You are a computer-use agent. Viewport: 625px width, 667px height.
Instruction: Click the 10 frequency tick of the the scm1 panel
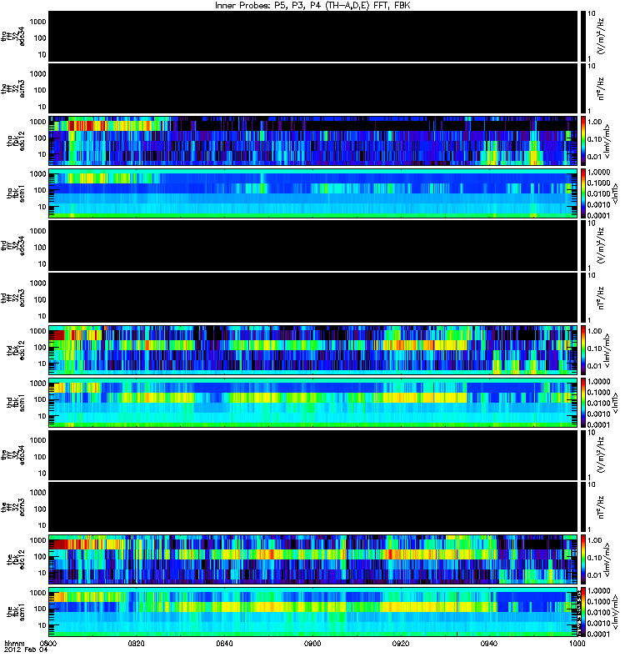(x=42, y=625)
